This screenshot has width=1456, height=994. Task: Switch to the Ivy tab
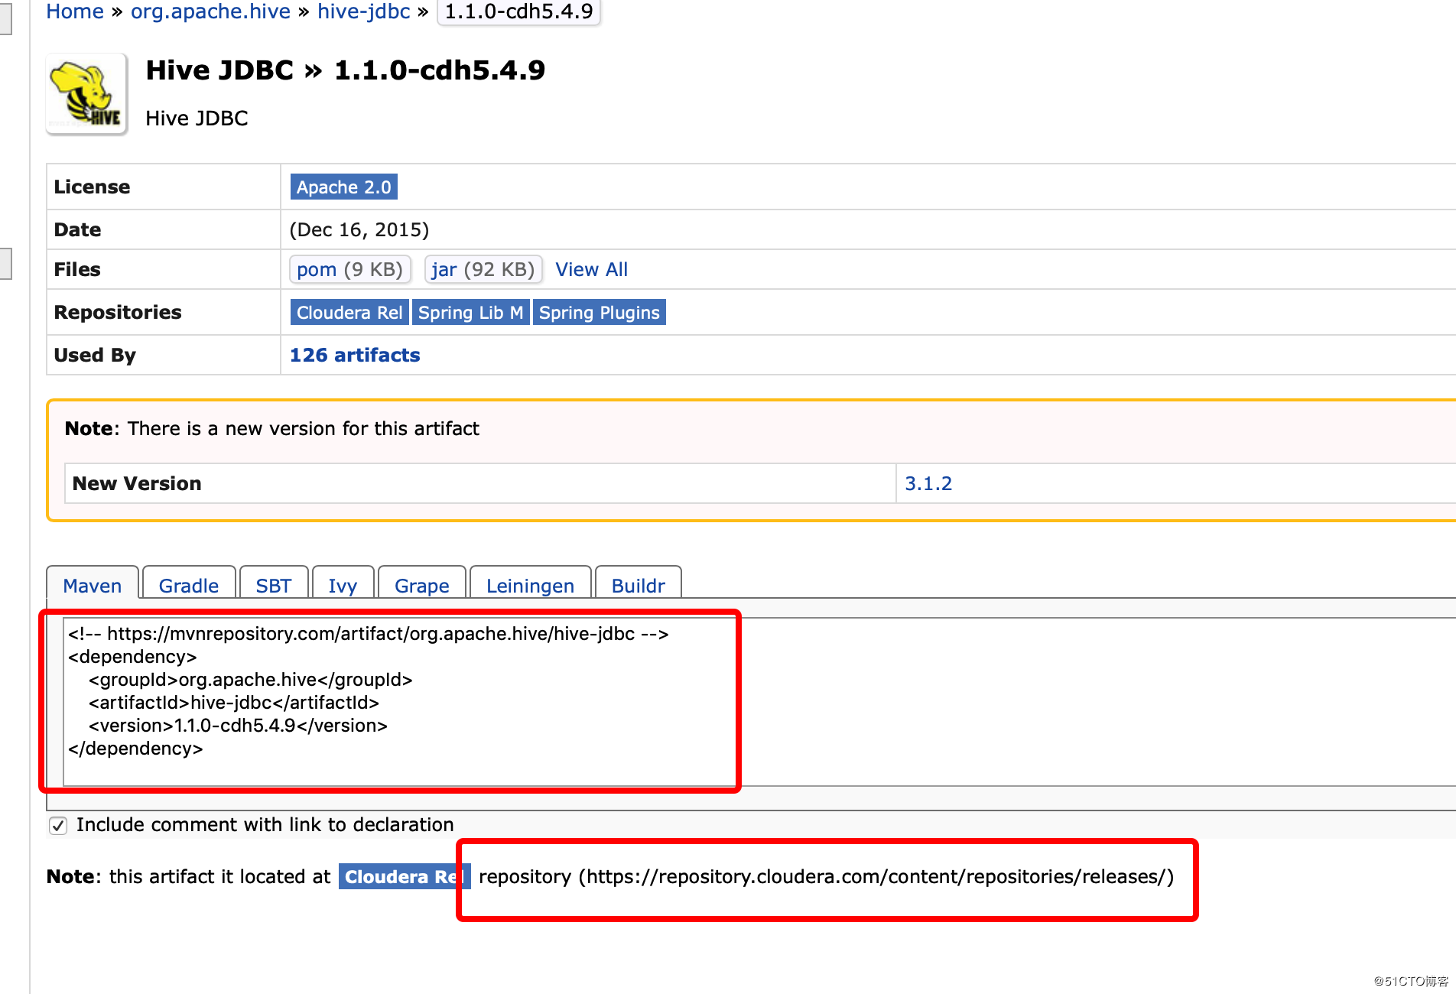tap(343, 585)
